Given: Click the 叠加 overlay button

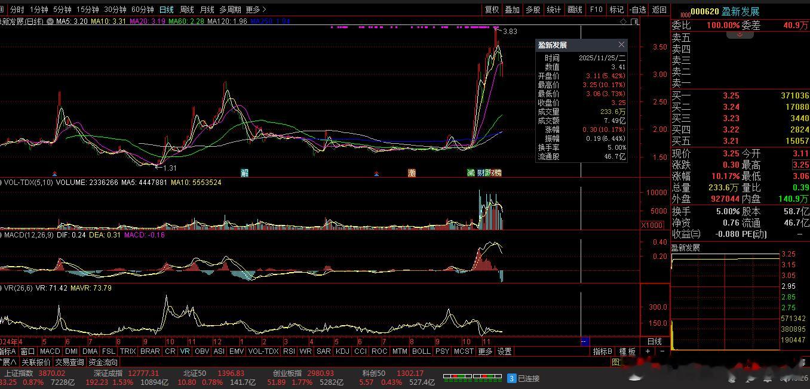Looking at the screenshot, I should click(x=512, y=10).
